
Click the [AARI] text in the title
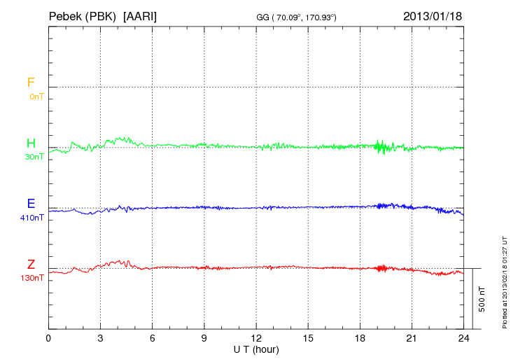pos(140,15)
